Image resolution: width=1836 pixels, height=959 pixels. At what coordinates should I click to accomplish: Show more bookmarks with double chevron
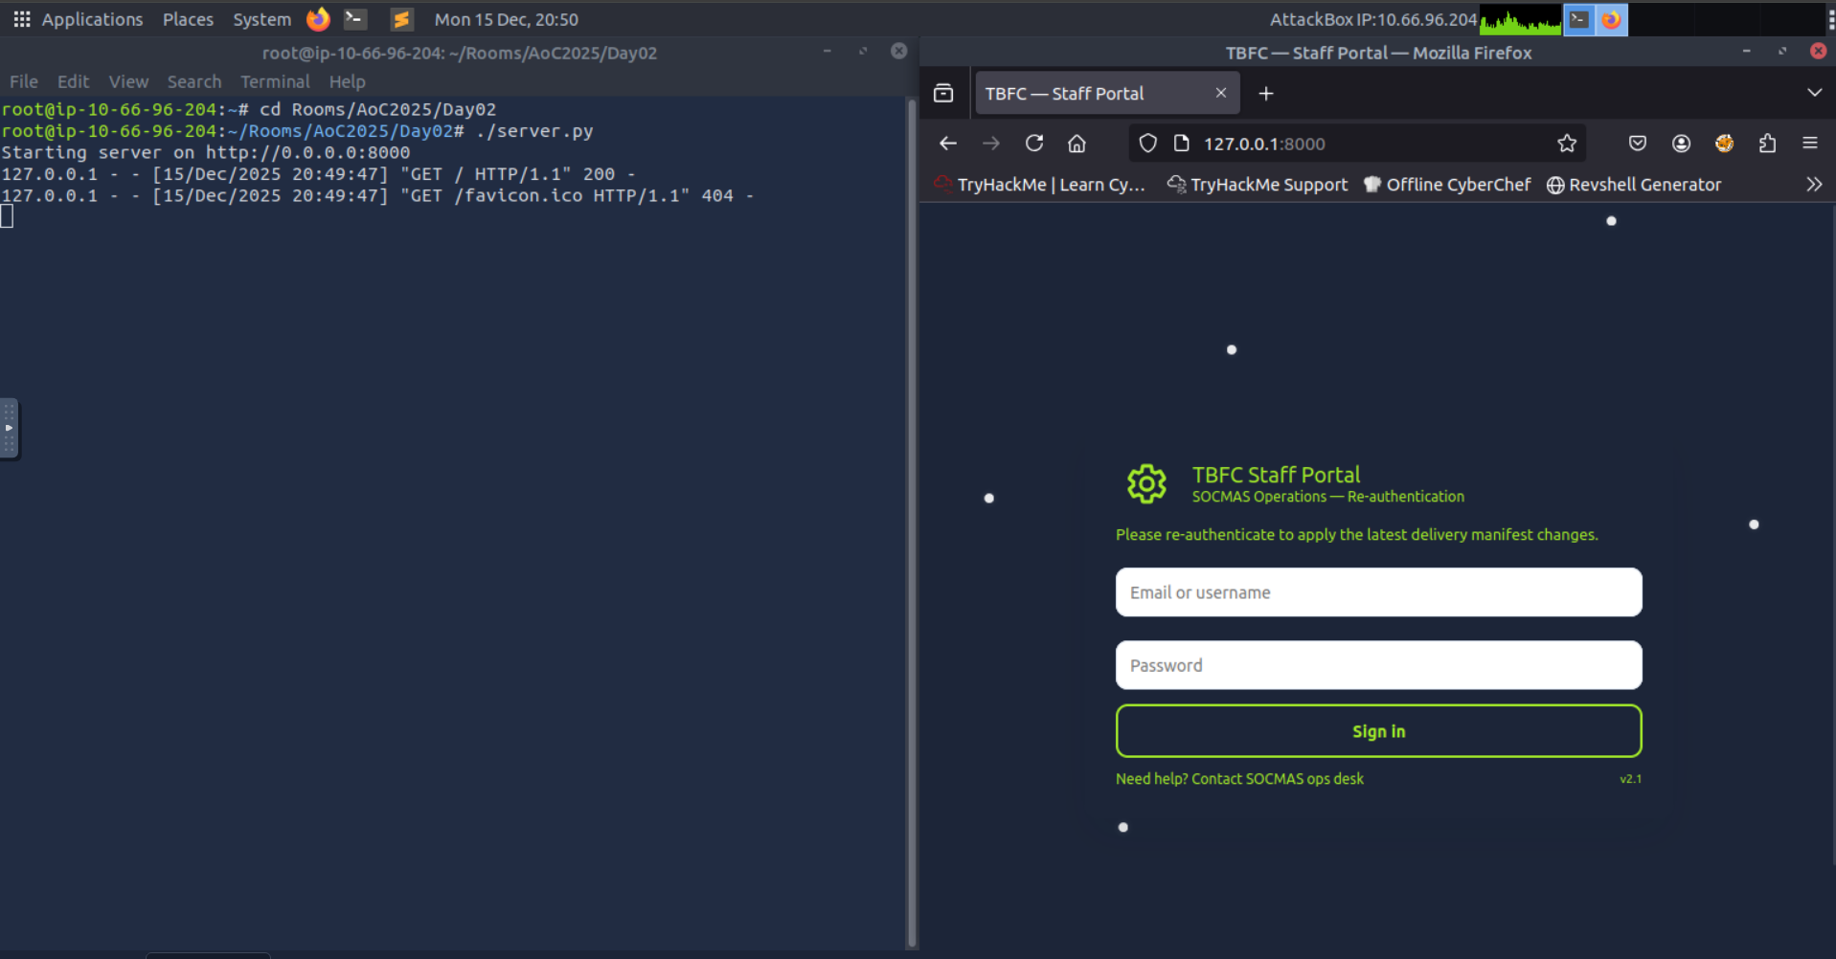coord(1814,185)
